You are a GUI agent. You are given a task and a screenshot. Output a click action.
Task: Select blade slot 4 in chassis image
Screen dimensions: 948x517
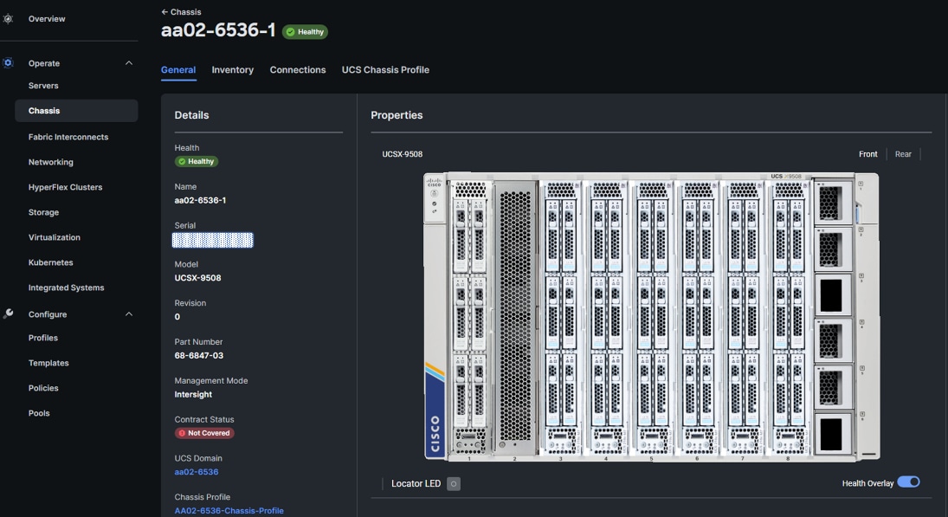tap(606, 318)
